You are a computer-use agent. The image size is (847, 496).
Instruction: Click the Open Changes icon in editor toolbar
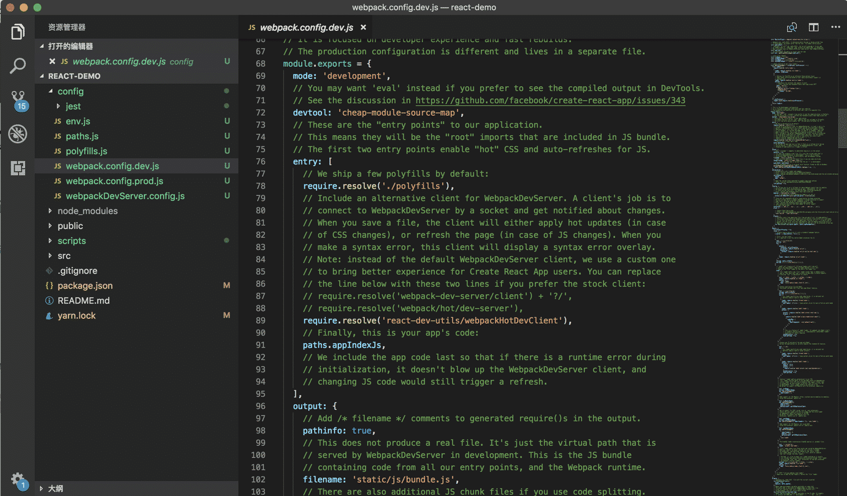tap(792, 27)
